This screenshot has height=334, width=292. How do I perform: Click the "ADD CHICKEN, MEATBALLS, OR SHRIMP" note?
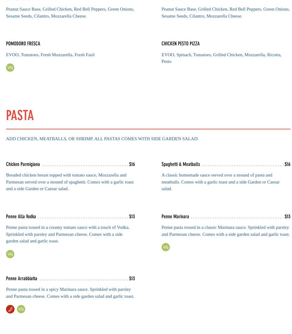click(x=102, y=139)
